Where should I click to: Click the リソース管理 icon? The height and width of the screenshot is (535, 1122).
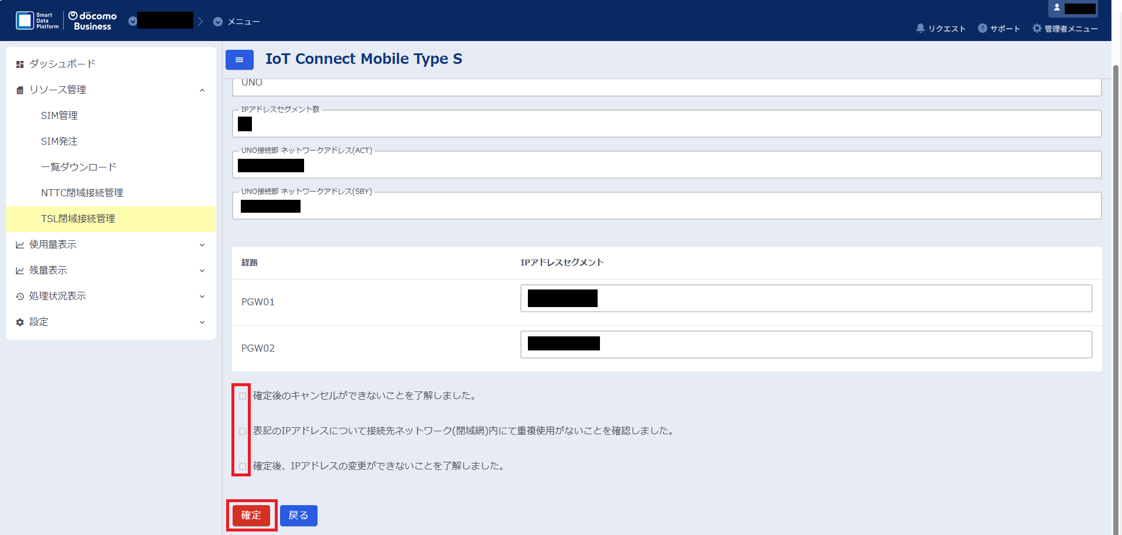pos(20,90)
